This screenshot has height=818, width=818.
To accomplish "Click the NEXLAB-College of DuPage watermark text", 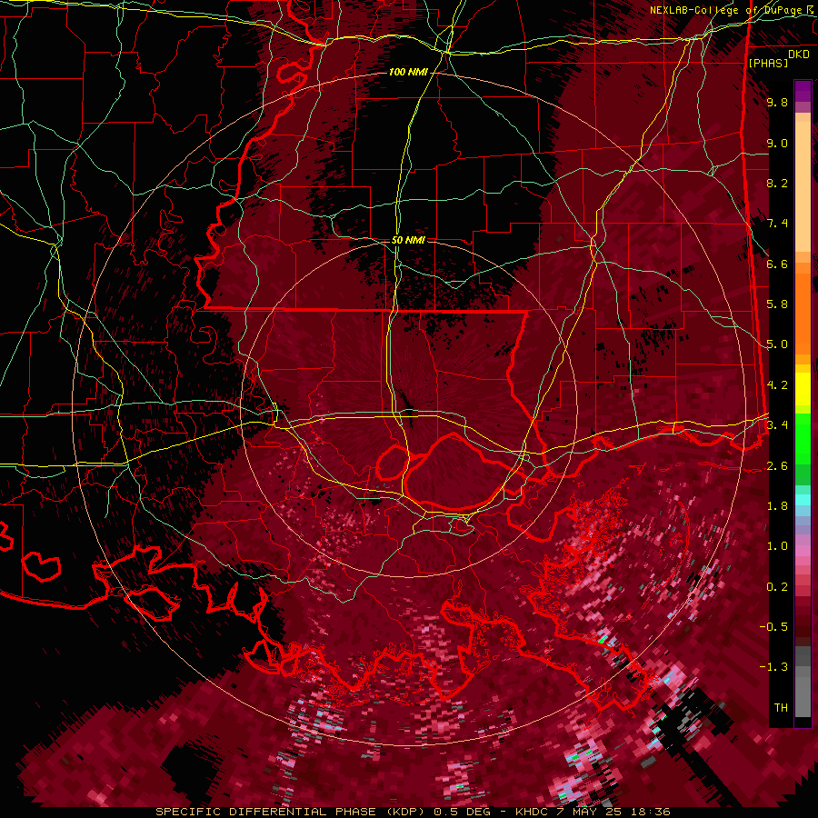I will pyautogui.click(x=733, y=10).
